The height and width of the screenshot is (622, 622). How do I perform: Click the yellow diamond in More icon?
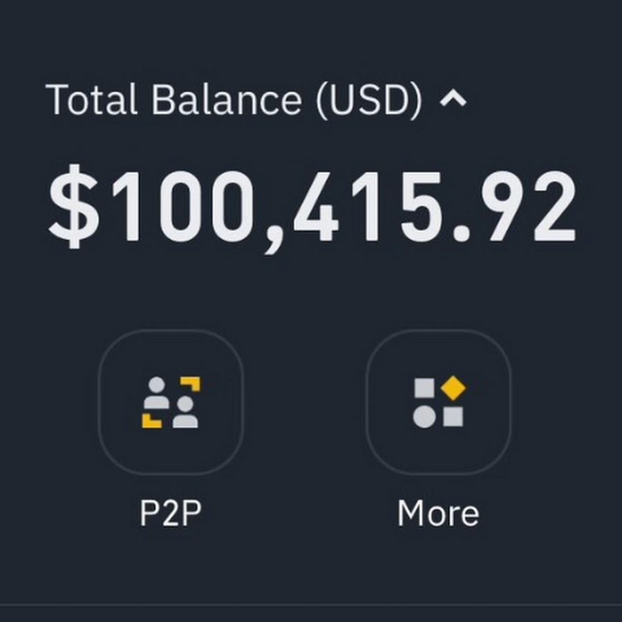pos(453,388)
